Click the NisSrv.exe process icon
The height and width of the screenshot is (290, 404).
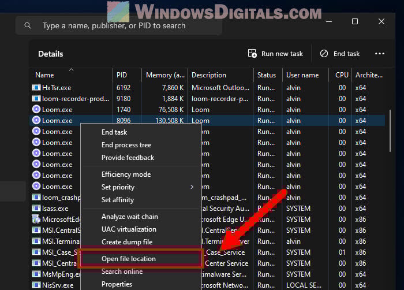(36, 285)
